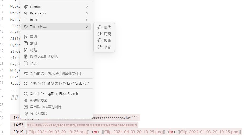Choose 导出为图片 menu entry
The width and height of the screenshot is (249, 137).
point(56,113)
